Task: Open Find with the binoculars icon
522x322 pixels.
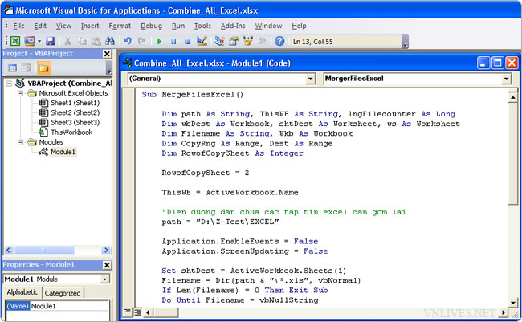Action: pyautogui.click(x=110, y=41)
